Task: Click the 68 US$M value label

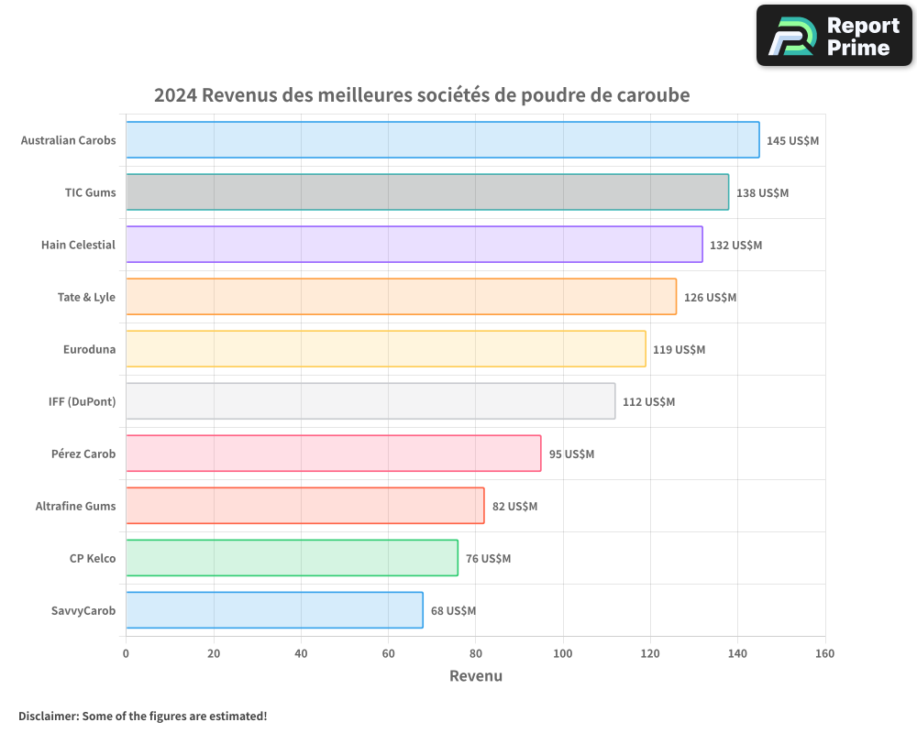Action: tap(453, 611)
